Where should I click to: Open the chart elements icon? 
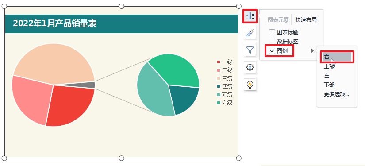click(x=250, y=16)
